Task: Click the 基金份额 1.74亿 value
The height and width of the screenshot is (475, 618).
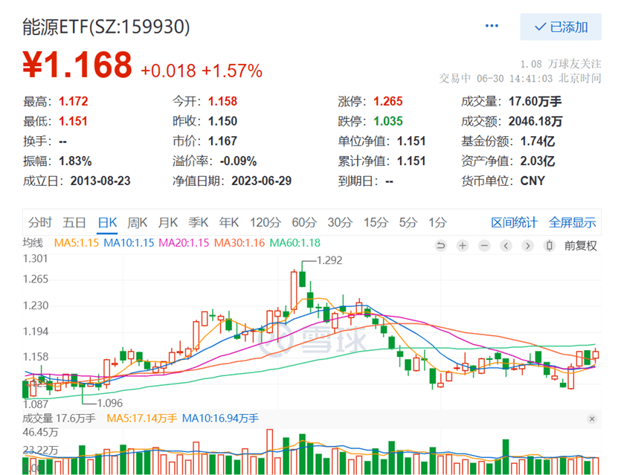Action: tap(537, 141)
